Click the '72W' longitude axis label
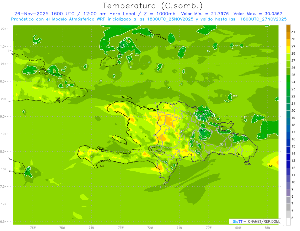300x231 pixels. [150, 228]
